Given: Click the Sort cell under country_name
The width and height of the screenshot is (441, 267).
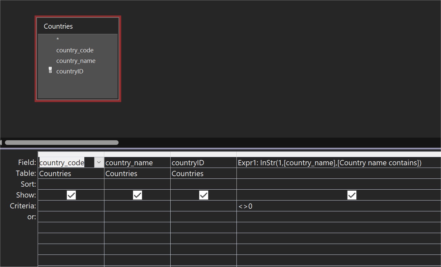Looking at the screenshot, I should 137,184.
